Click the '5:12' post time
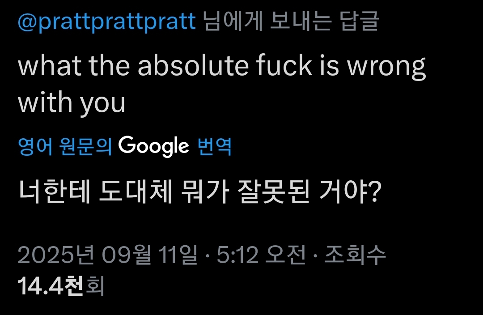The width and height of the screenshot is (483, 315). point(238,255)
